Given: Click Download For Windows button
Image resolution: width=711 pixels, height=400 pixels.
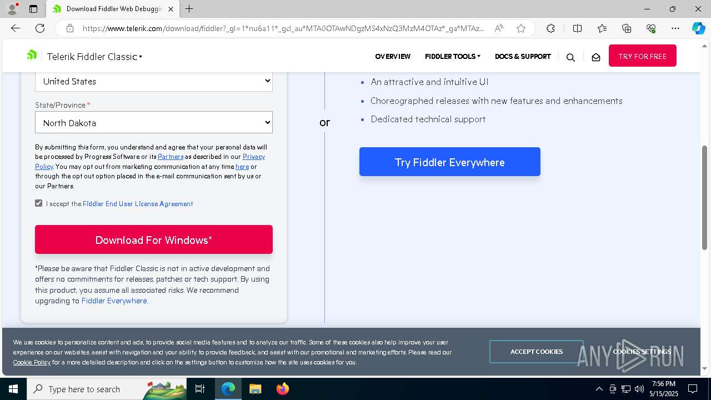Looking at the screenshot, I should (154, 240).
